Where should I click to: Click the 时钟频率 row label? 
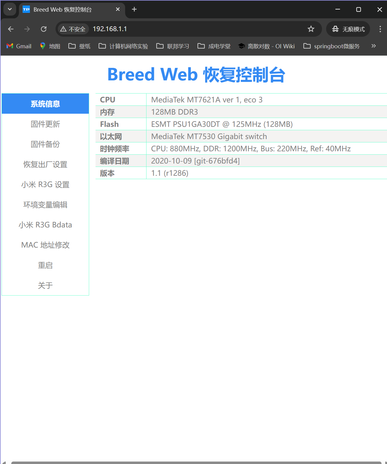coord(114,149)
